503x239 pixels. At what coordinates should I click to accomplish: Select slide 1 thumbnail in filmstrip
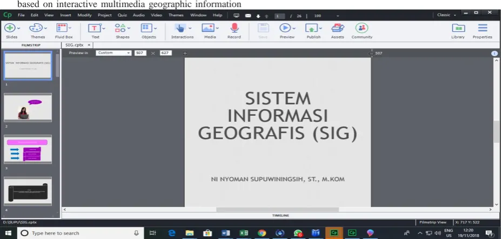(28, 65)
